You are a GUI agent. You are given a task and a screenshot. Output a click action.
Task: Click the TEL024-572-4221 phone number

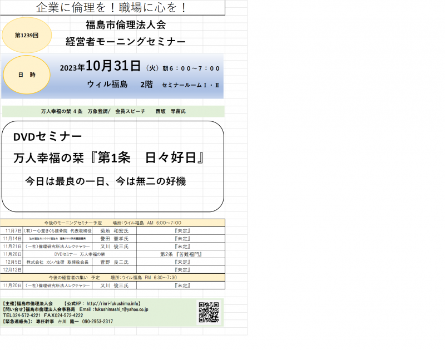tap(23, 316)
